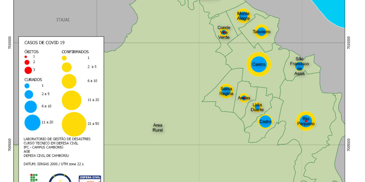The width and height of the screenshot is (365, 182).
Task: Click right-side 7010000 coordinate label
Action: point(348,43)
